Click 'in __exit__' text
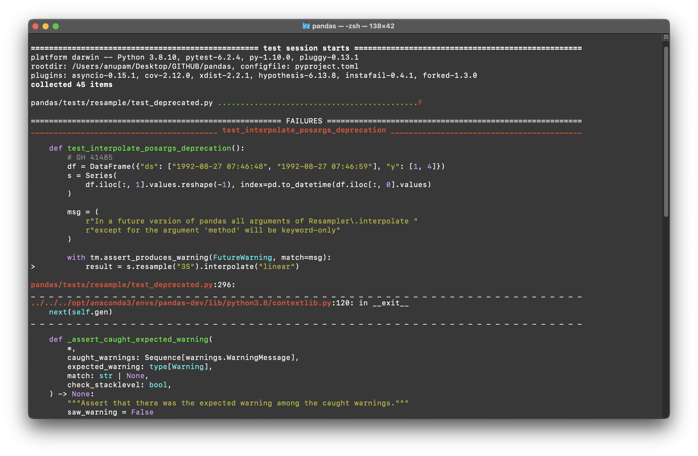Screen dimensions: 698x456 click(384, 303)
